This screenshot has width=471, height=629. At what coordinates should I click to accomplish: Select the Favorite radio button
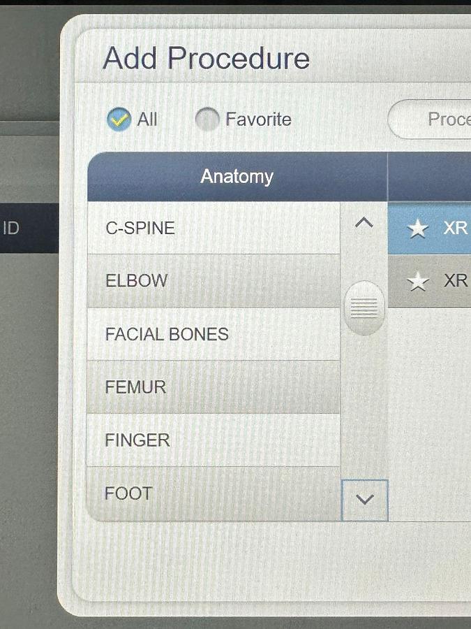point(207,120)
